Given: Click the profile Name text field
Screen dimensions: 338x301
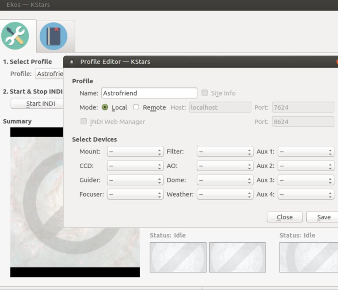Looking at the screenshot, I should click(x=149, y=93).
